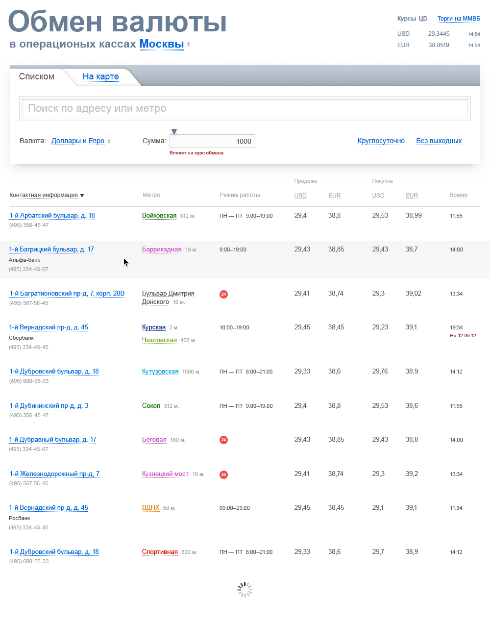Click sort arrow beside Контактная информация

(82, 196)
